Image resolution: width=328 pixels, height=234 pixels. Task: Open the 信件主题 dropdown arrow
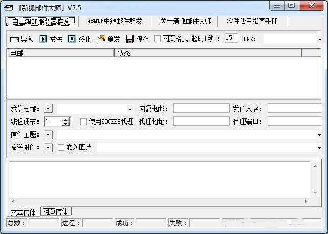click(x=319, y=135)
